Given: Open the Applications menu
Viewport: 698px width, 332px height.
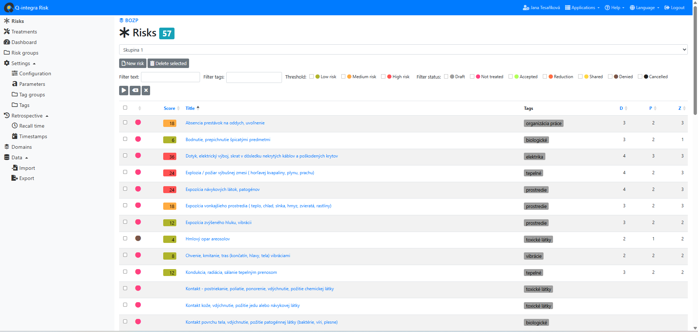Looking at the screenshot, I should [582, 8].
